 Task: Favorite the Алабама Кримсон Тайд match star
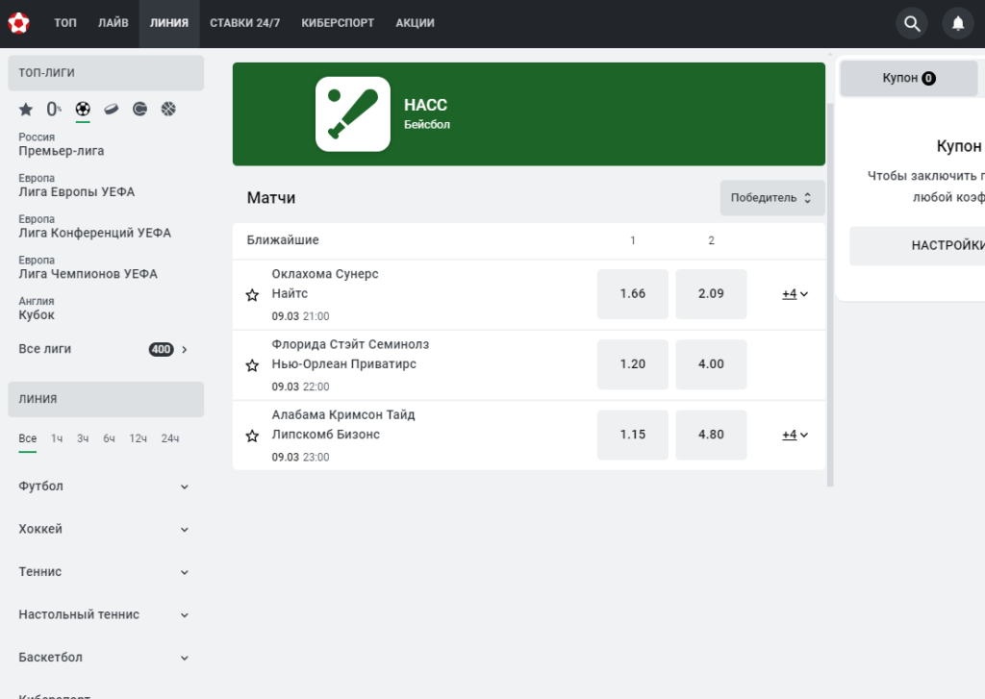coord(253,436)
